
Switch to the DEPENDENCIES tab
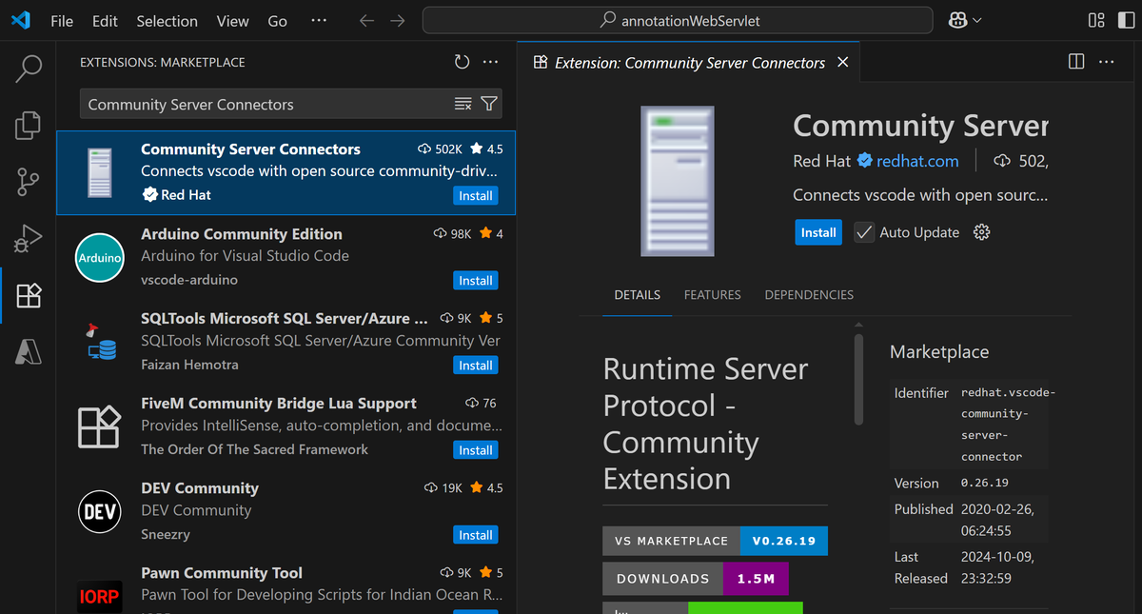pyautogui.click(x=809, y=295)
